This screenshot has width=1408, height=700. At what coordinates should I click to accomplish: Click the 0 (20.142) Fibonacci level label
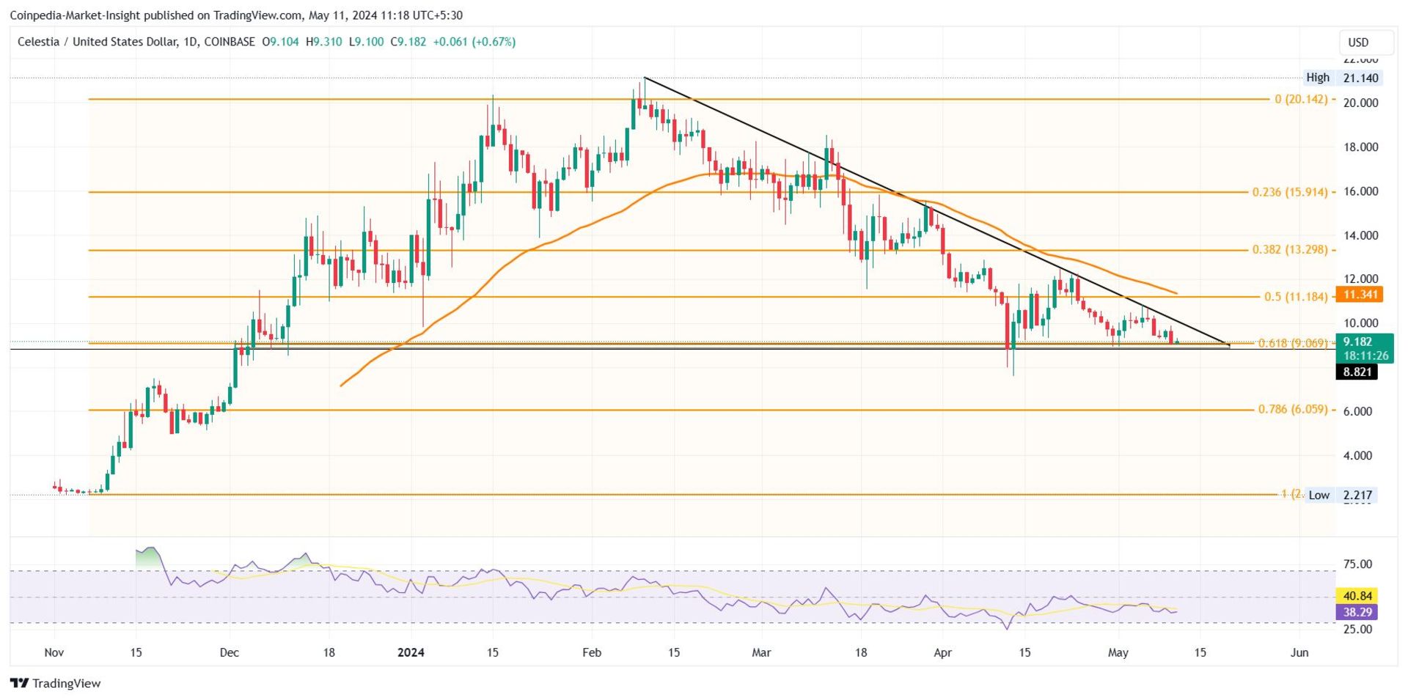[1301, 99]
